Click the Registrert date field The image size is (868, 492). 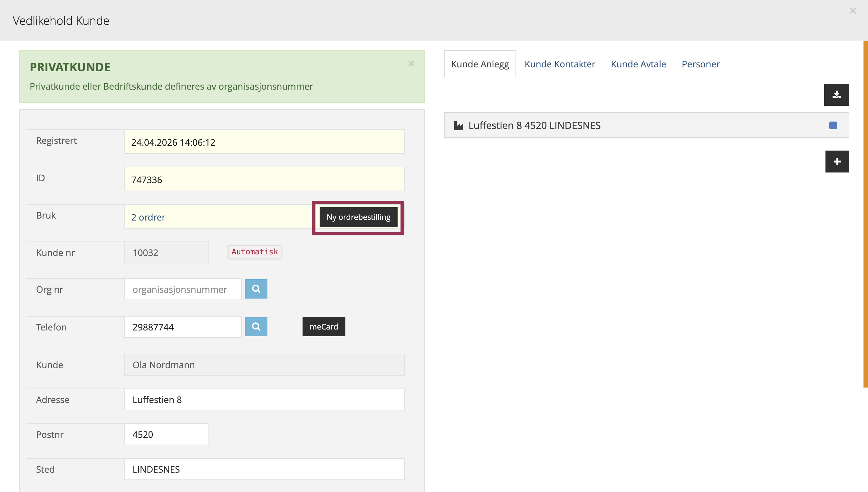(x=264, y=142)
